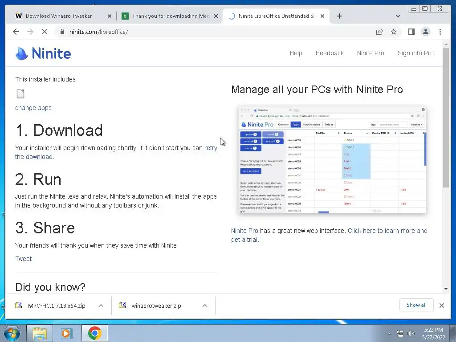Open the Chrome profile avatar menu
This screenshot has height=342, width=456.
pyautogui.click(x=425, y=32)
